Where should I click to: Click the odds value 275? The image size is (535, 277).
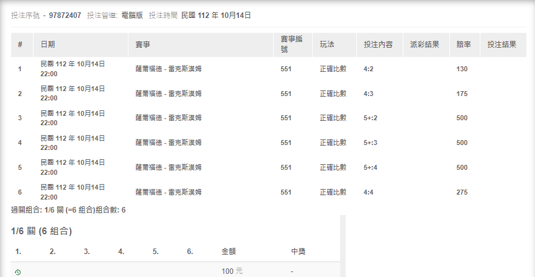[462, 192]
